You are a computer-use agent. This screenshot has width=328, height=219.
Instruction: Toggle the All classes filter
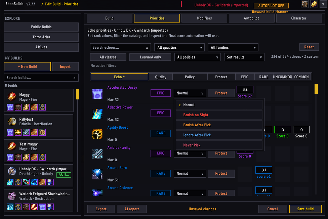(x=108, y=57)
